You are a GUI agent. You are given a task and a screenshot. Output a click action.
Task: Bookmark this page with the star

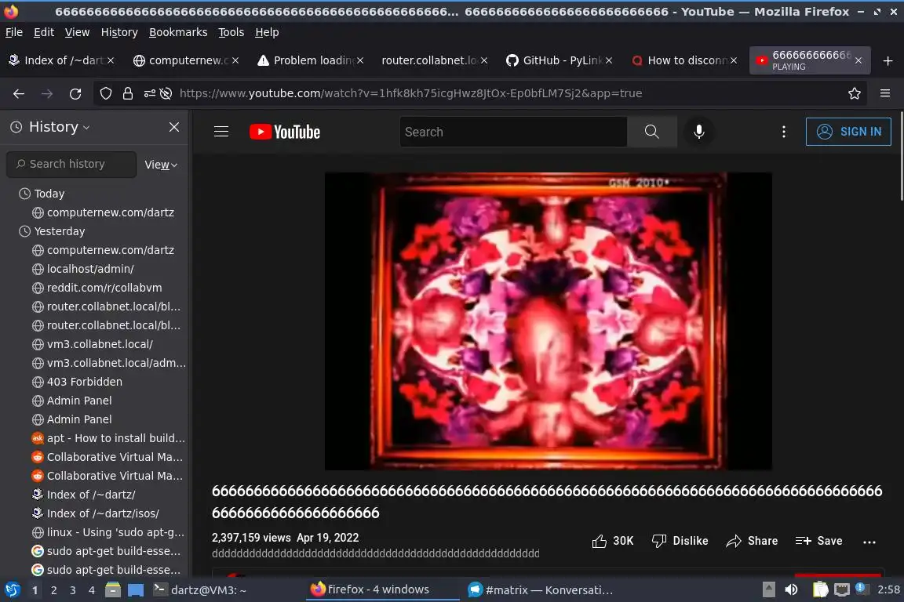855,93
